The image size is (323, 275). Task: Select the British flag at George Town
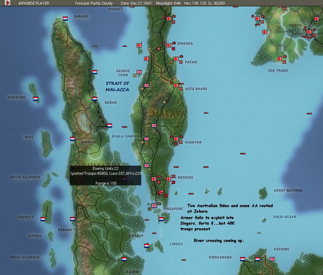(139, 72)
